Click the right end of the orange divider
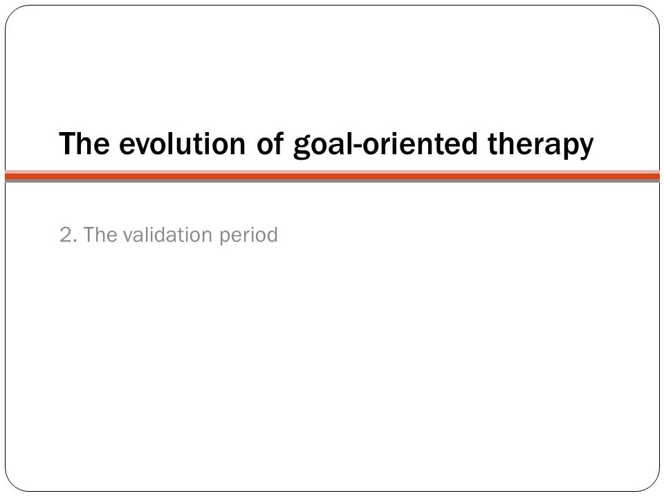Viewport: 664px width, 498px height. pyautogui.click(x=655, y=176)
